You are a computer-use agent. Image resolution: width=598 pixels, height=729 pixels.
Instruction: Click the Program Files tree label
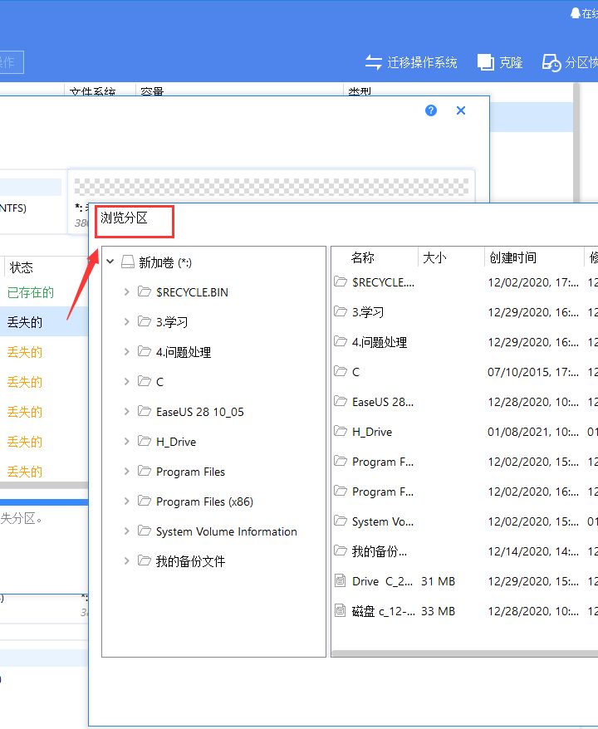point(190,472)
